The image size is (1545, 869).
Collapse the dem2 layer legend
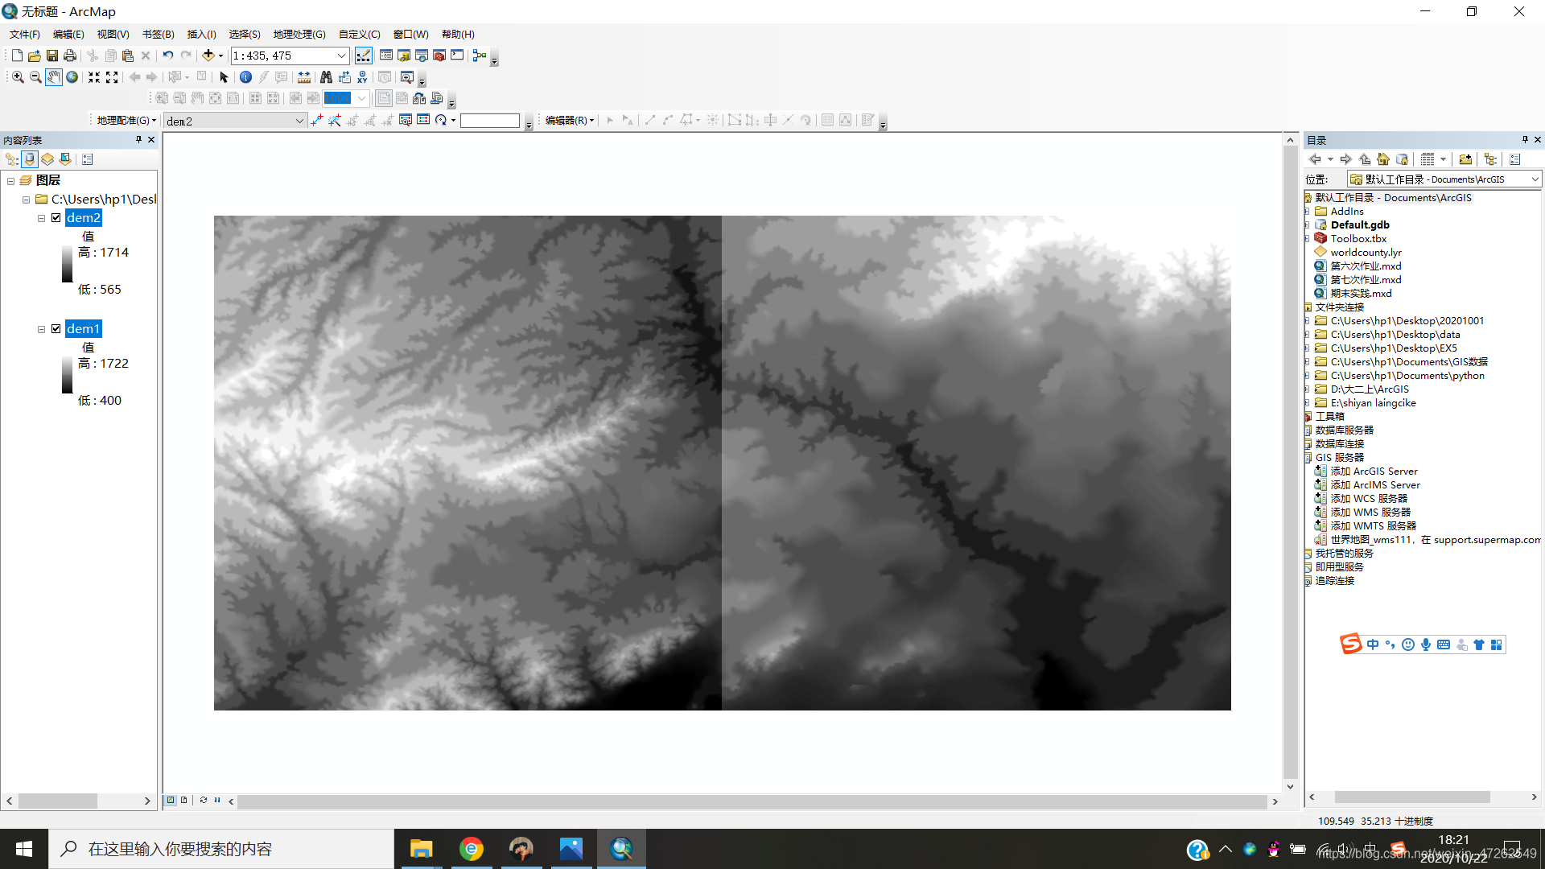coord(41,218)
